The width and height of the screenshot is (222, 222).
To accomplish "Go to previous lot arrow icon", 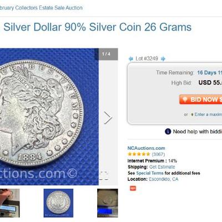I will tap(131, 59).
